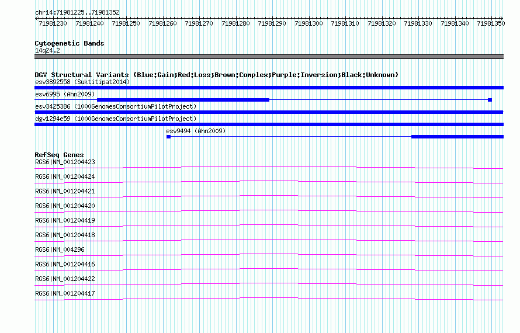Click the blue bar under esv3425386
520x333 pixels.
pos(269,112)
